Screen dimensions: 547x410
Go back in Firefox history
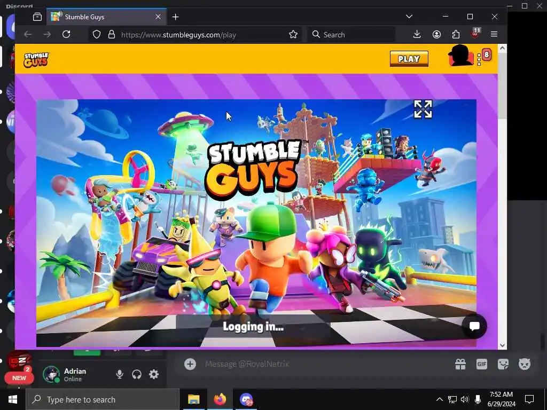(28, 34)
